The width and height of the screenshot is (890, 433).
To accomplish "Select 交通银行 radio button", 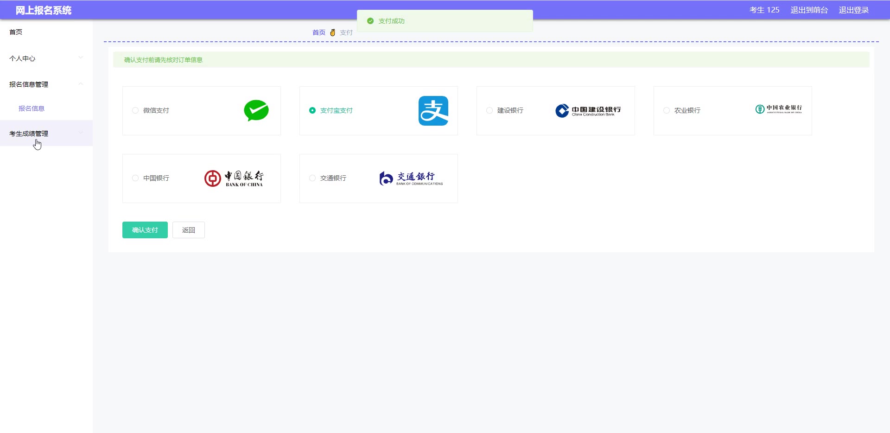I will [312, 178].
